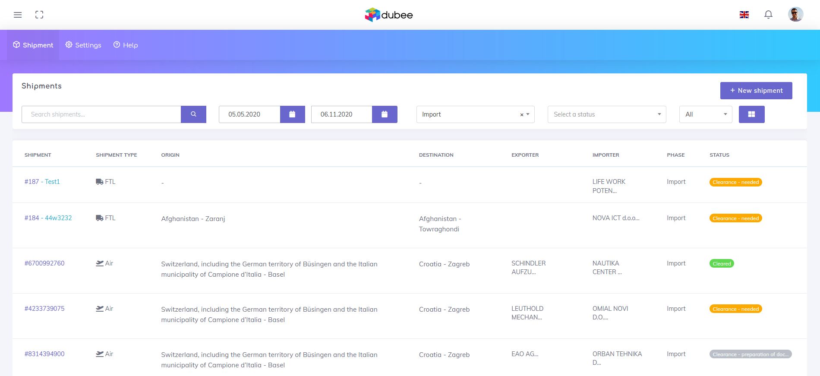Expand the Import phase dropdown

click(x=528, y=114)
